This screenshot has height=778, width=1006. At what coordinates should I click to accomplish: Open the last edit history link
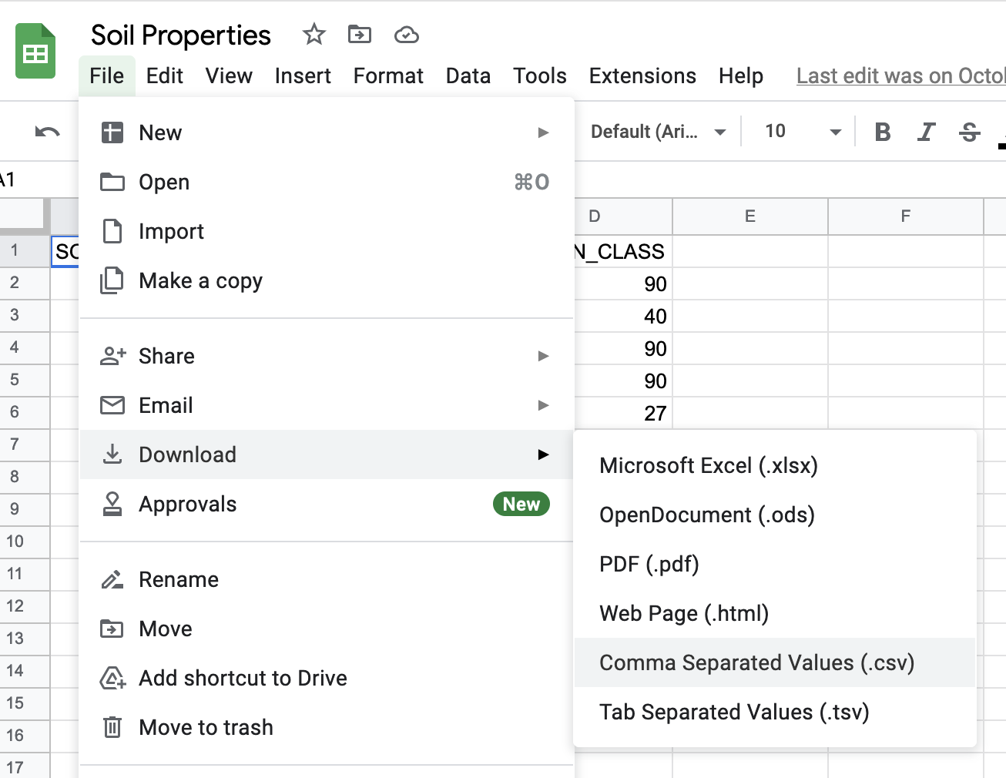[900, 75]
